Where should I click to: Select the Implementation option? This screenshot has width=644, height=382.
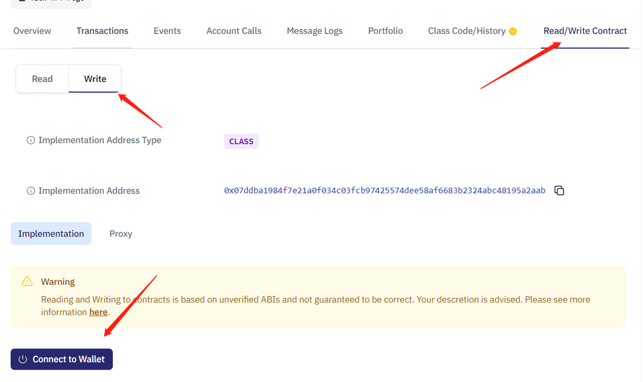[51, 233]
